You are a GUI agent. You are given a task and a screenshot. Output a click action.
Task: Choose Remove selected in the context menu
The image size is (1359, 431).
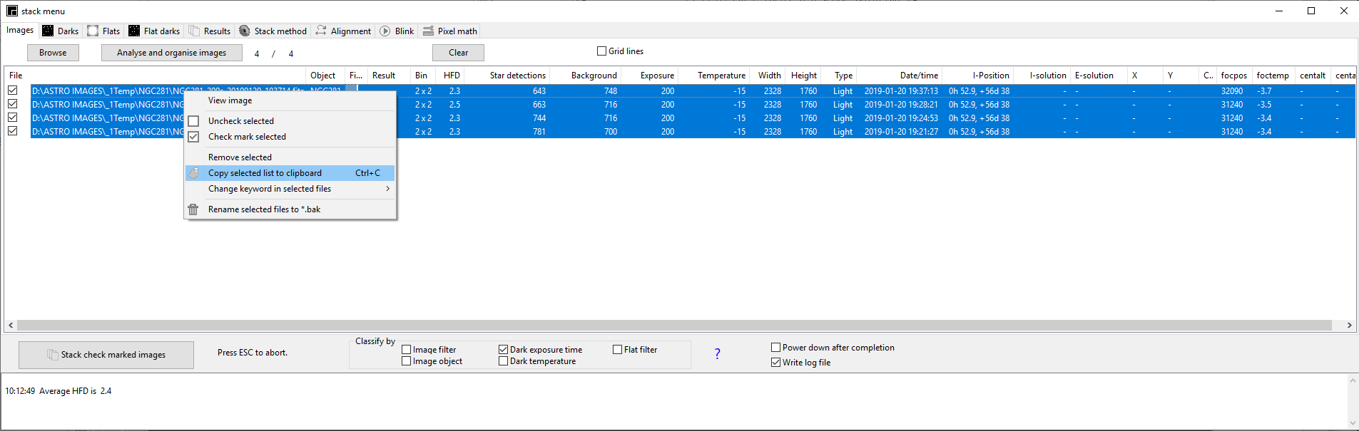click(290, 157)
